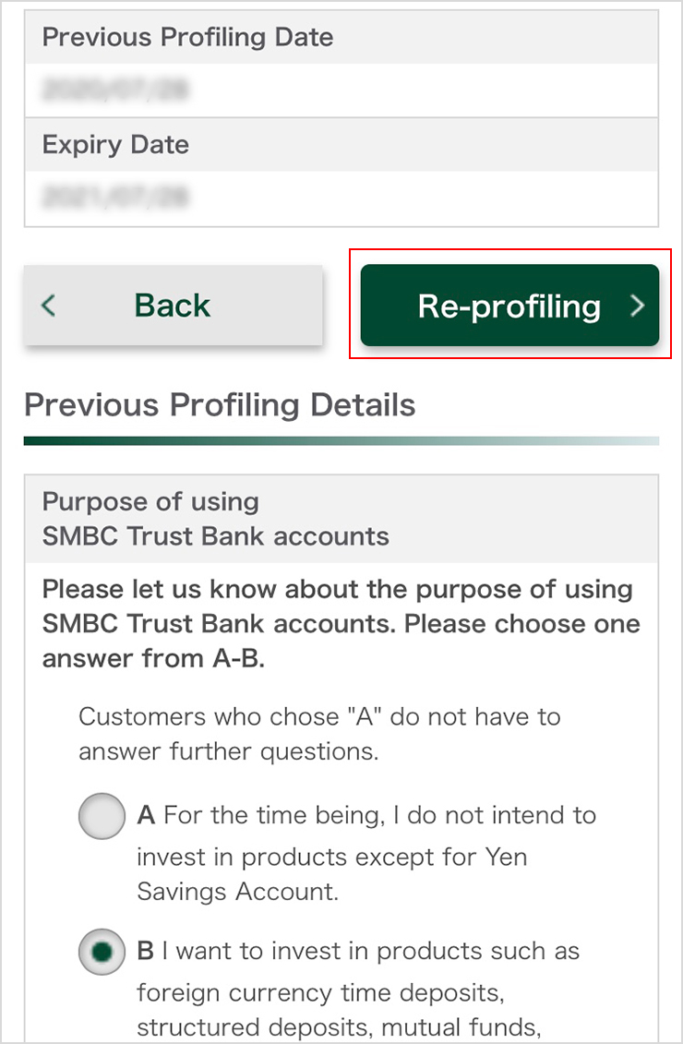Screen dimensions: 683x1044
Task: Click the right arrow icon on Re-profiling button
Action: (x=636, y=306)
